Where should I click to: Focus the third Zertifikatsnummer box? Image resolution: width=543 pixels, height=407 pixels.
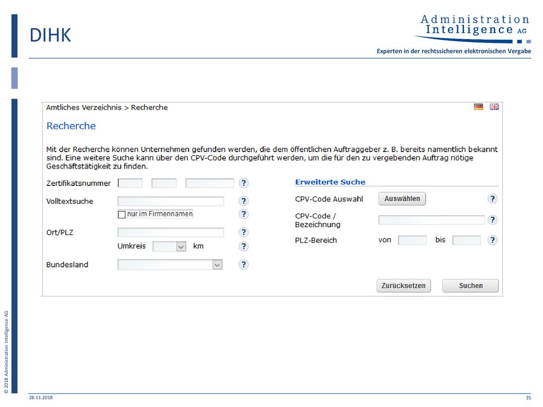209,183
